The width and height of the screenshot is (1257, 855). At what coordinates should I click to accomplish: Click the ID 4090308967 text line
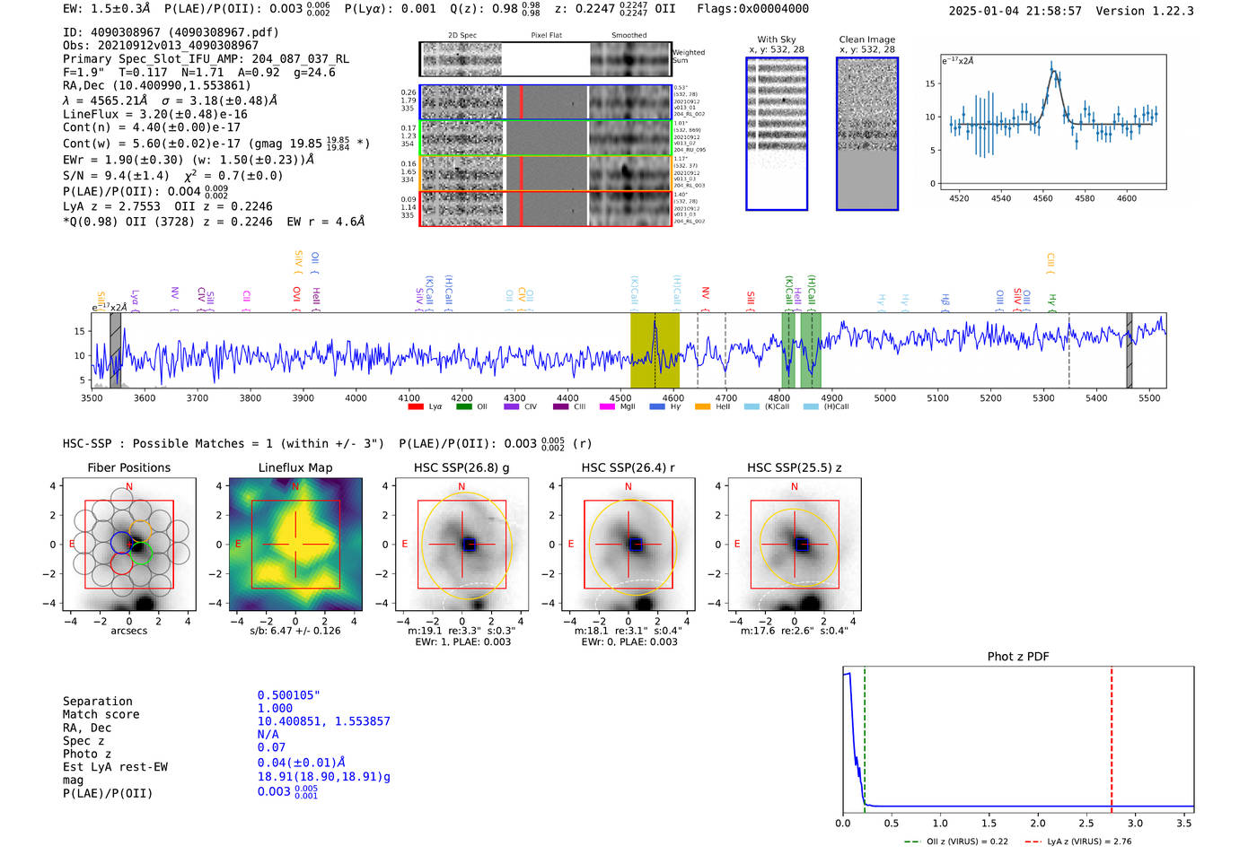(171, 32)
